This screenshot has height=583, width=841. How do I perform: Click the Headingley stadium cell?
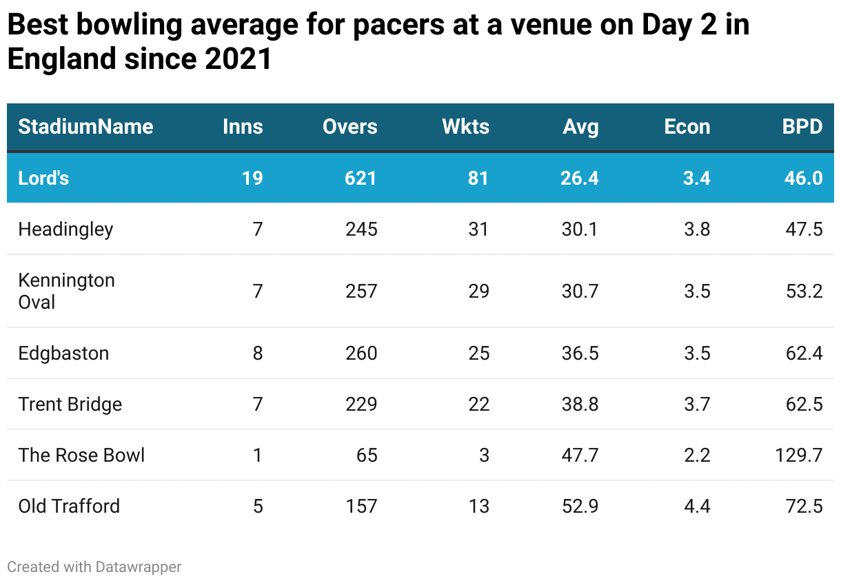(65, 229)
